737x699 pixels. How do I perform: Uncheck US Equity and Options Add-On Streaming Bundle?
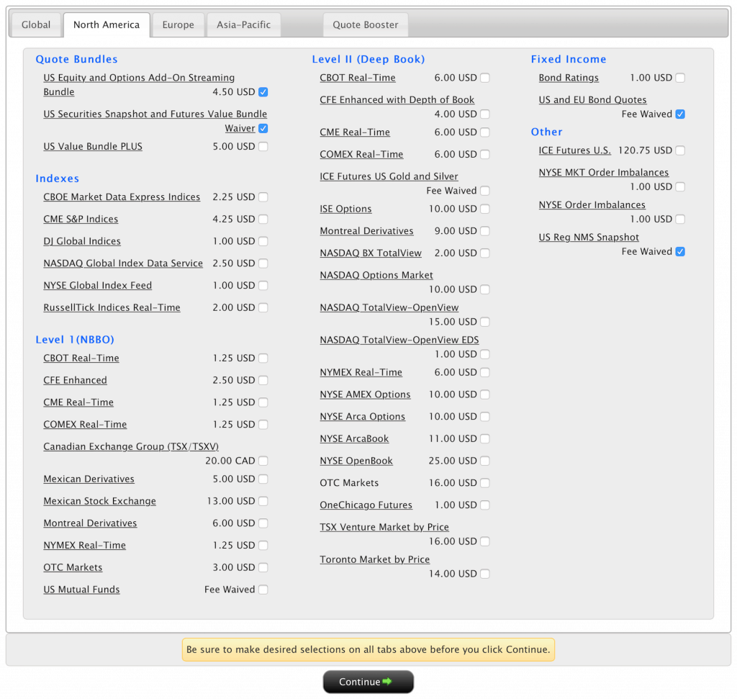[x=263, y=92]
